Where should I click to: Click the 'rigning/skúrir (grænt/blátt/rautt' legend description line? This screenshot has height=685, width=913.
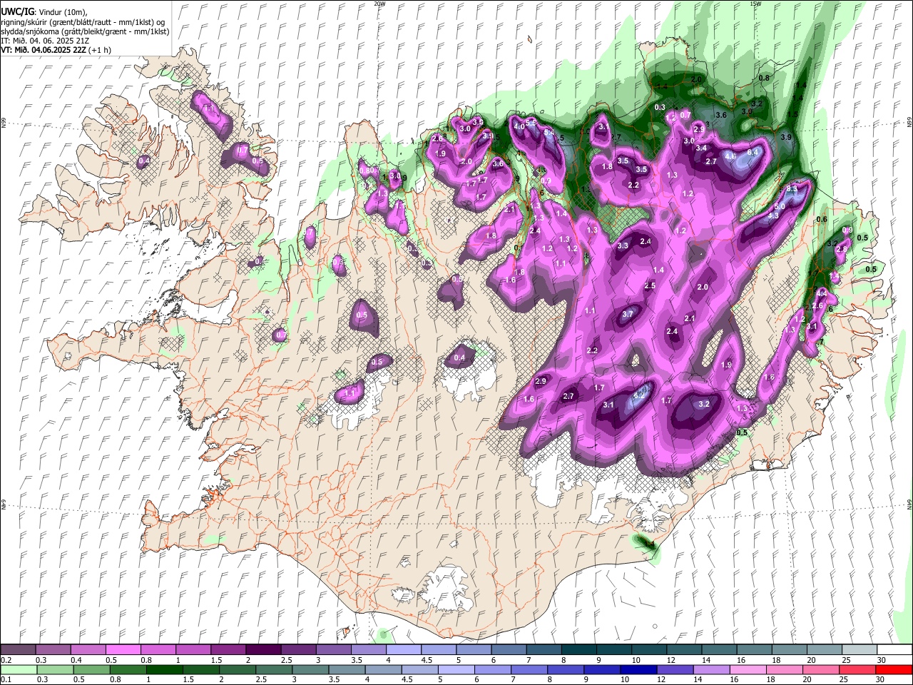84,22
